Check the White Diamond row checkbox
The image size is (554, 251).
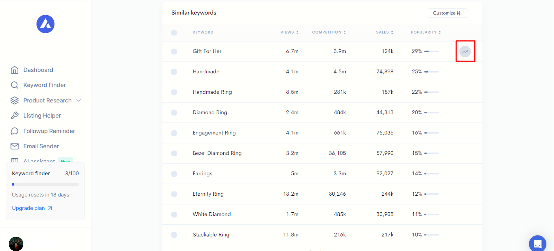174,215
